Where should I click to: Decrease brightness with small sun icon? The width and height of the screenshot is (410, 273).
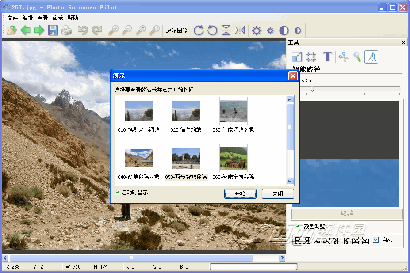[x=270, y=30]
